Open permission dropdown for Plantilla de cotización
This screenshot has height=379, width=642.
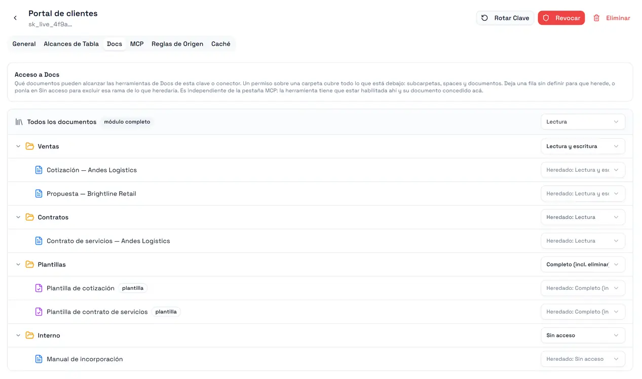click(583, 288)
